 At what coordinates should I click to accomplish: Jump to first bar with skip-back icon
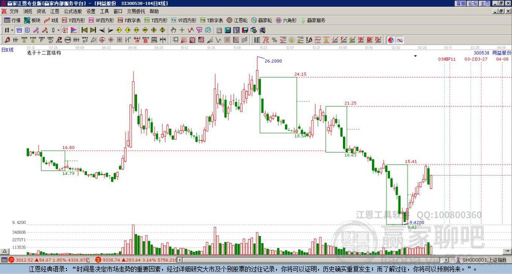pos(84,30)
